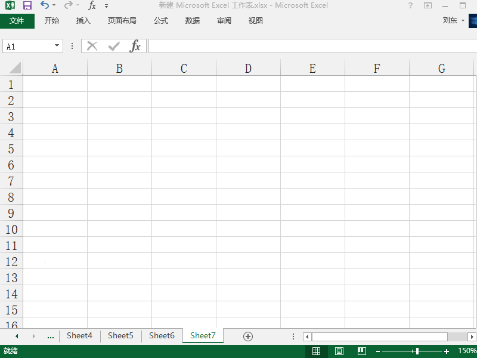Click the Insert Function fx icon beside formula bar

tap(135, 46)
